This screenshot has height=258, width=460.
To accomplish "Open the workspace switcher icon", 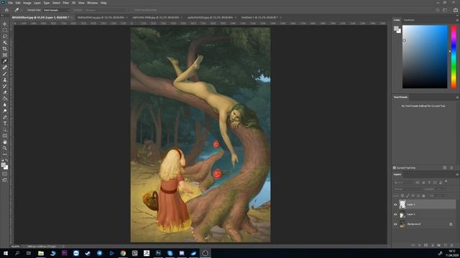I will pyautogui.click(x=445, y=10).
